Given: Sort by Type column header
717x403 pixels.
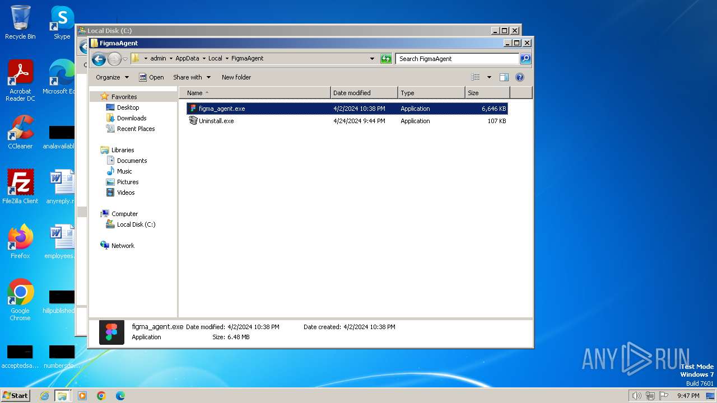Looking at the screenshot, I should pyautogui.click(x=431, y=93).
